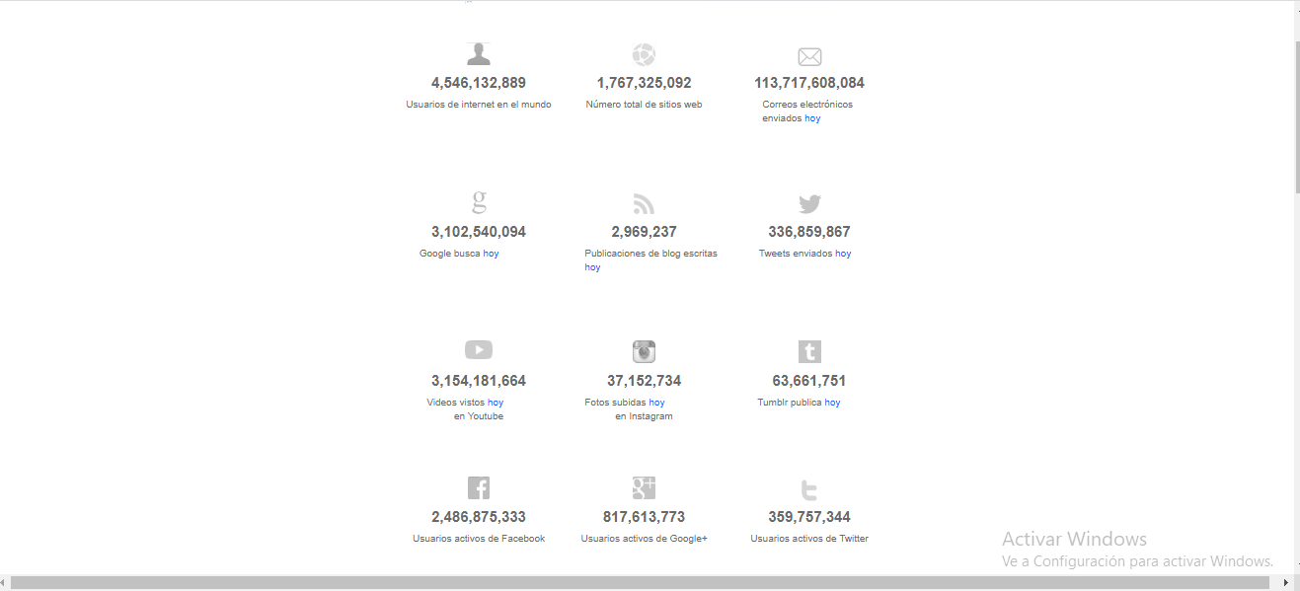Click the Instagram camera icon
Viewport: 1300px width, 591px height.
[644, 351]
